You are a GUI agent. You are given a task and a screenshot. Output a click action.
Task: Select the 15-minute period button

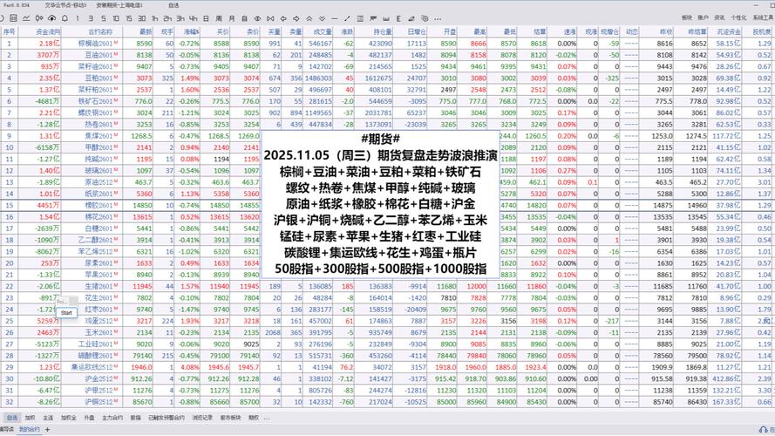[x=128, y=18]
